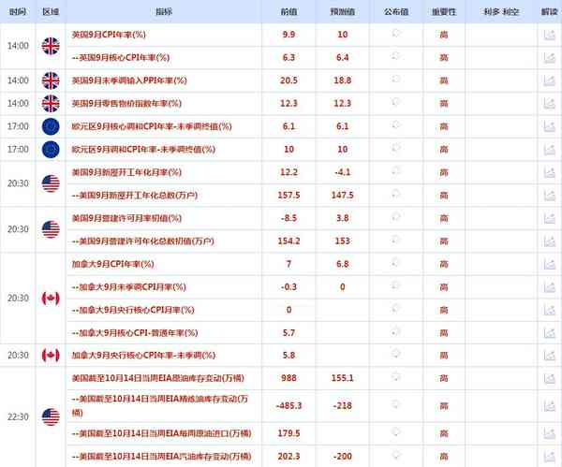Open indicator link 美国9月新屋开工年化月率(%)
This screenshot has width=562, height=467.
coord(126,172)
